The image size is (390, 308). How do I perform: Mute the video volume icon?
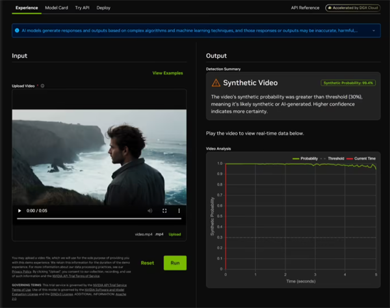(x=149, y=211)
